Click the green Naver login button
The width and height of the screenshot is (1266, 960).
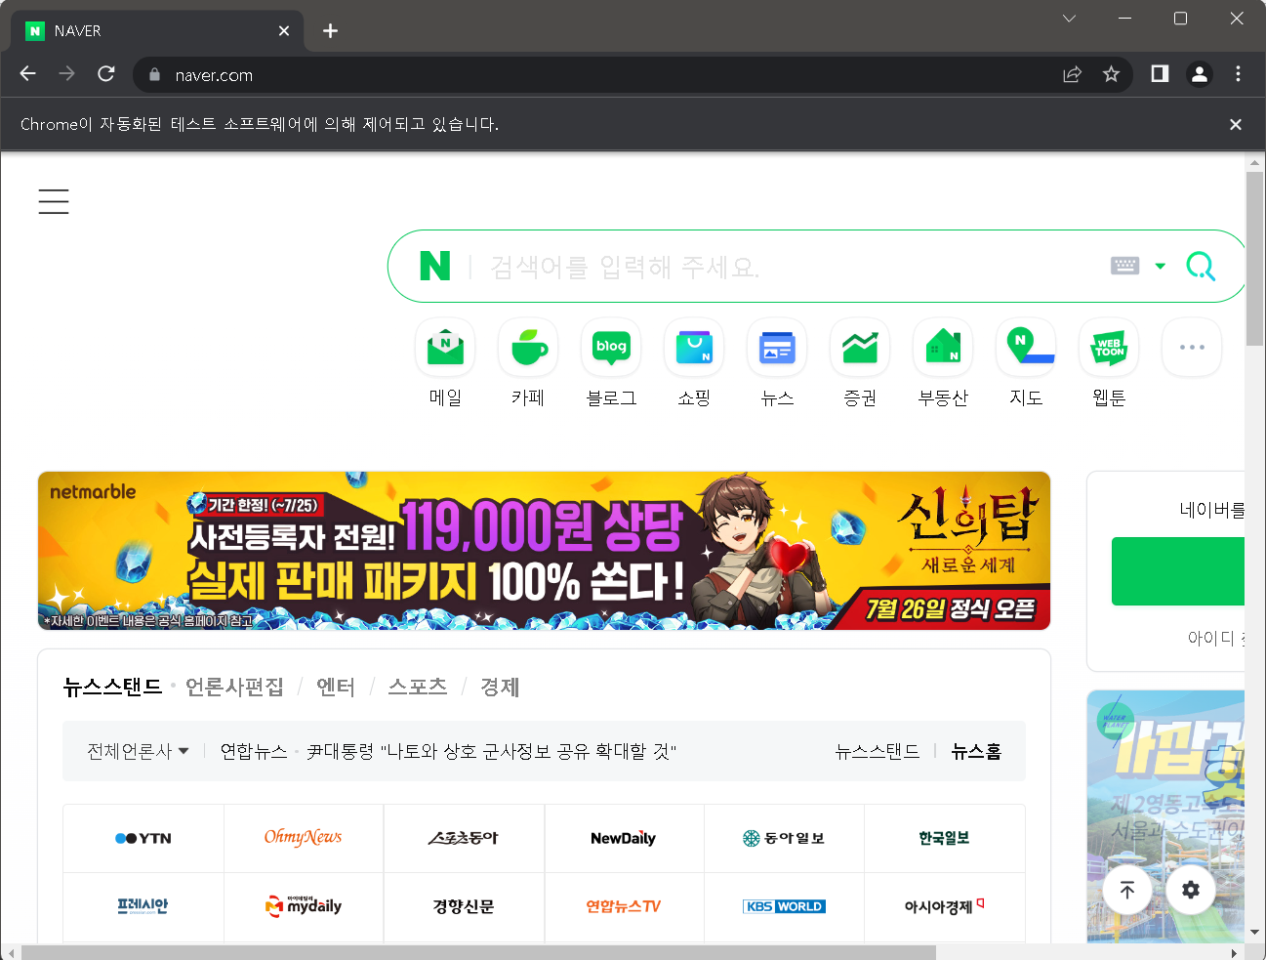(1178, 571)
